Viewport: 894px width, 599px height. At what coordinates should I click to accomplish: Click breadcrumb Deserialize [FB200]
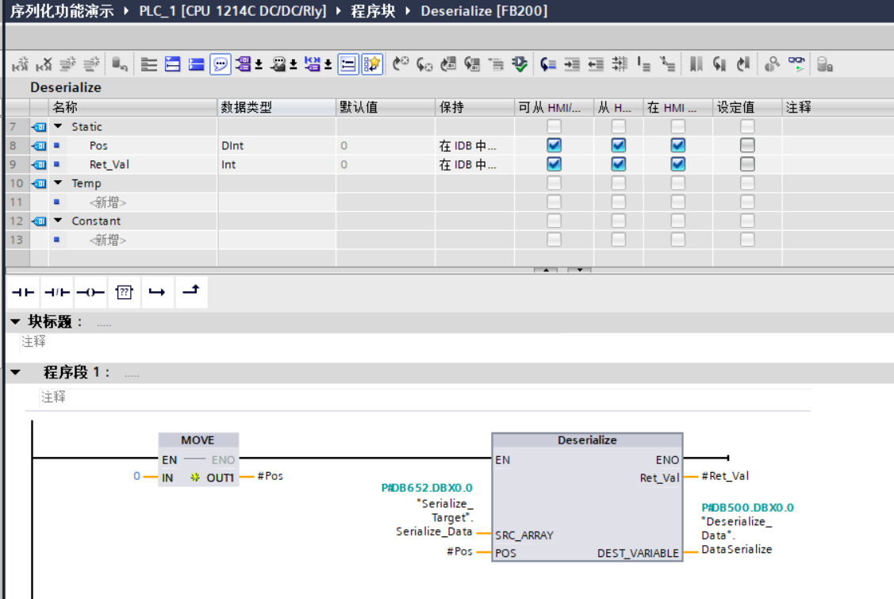484,11
